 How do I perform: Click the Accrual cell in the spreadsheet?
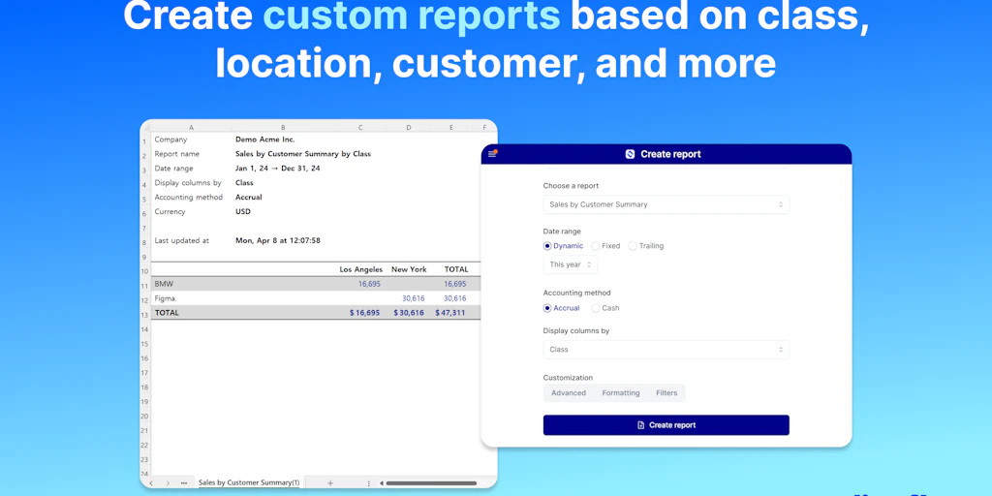249,198
